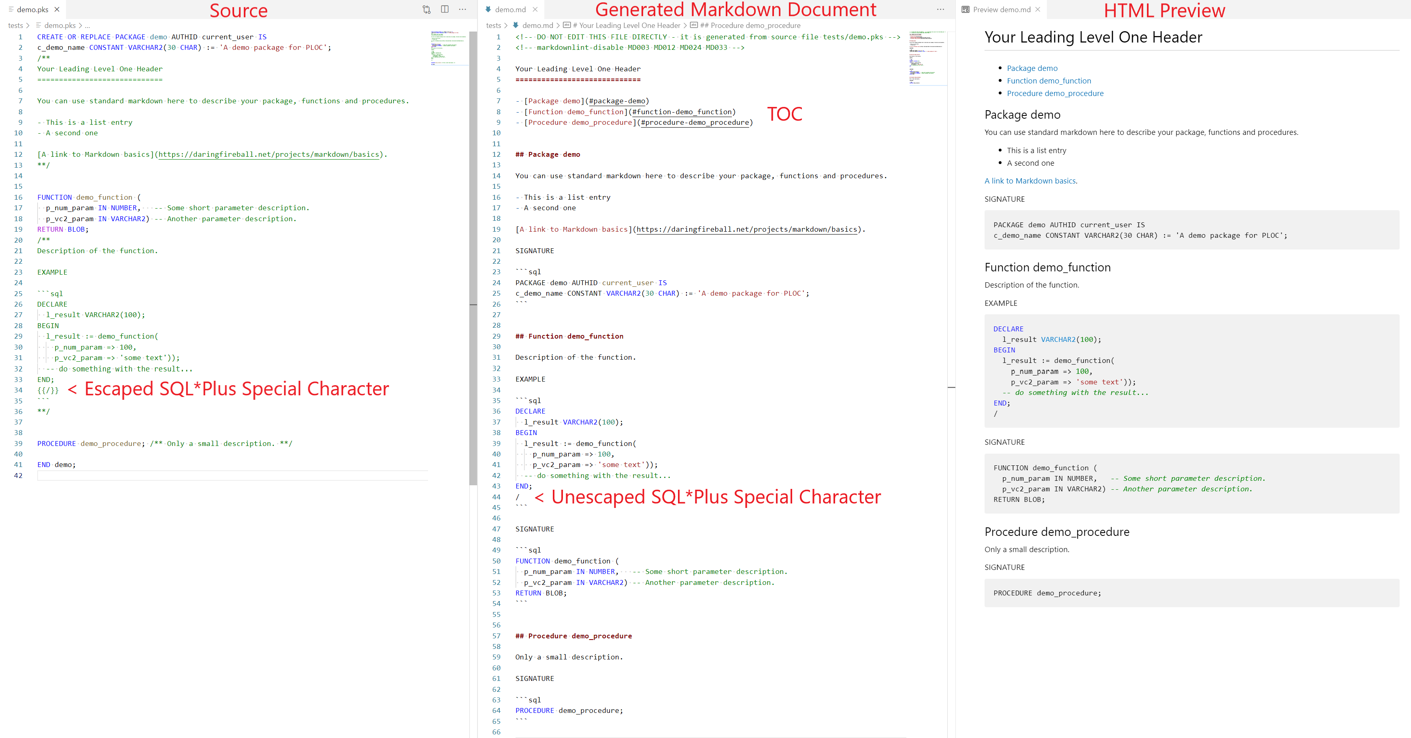Viewport: 1411px width, 738px height.
Task: Click the Split Editor Right icon
Action: pos(445,9)
